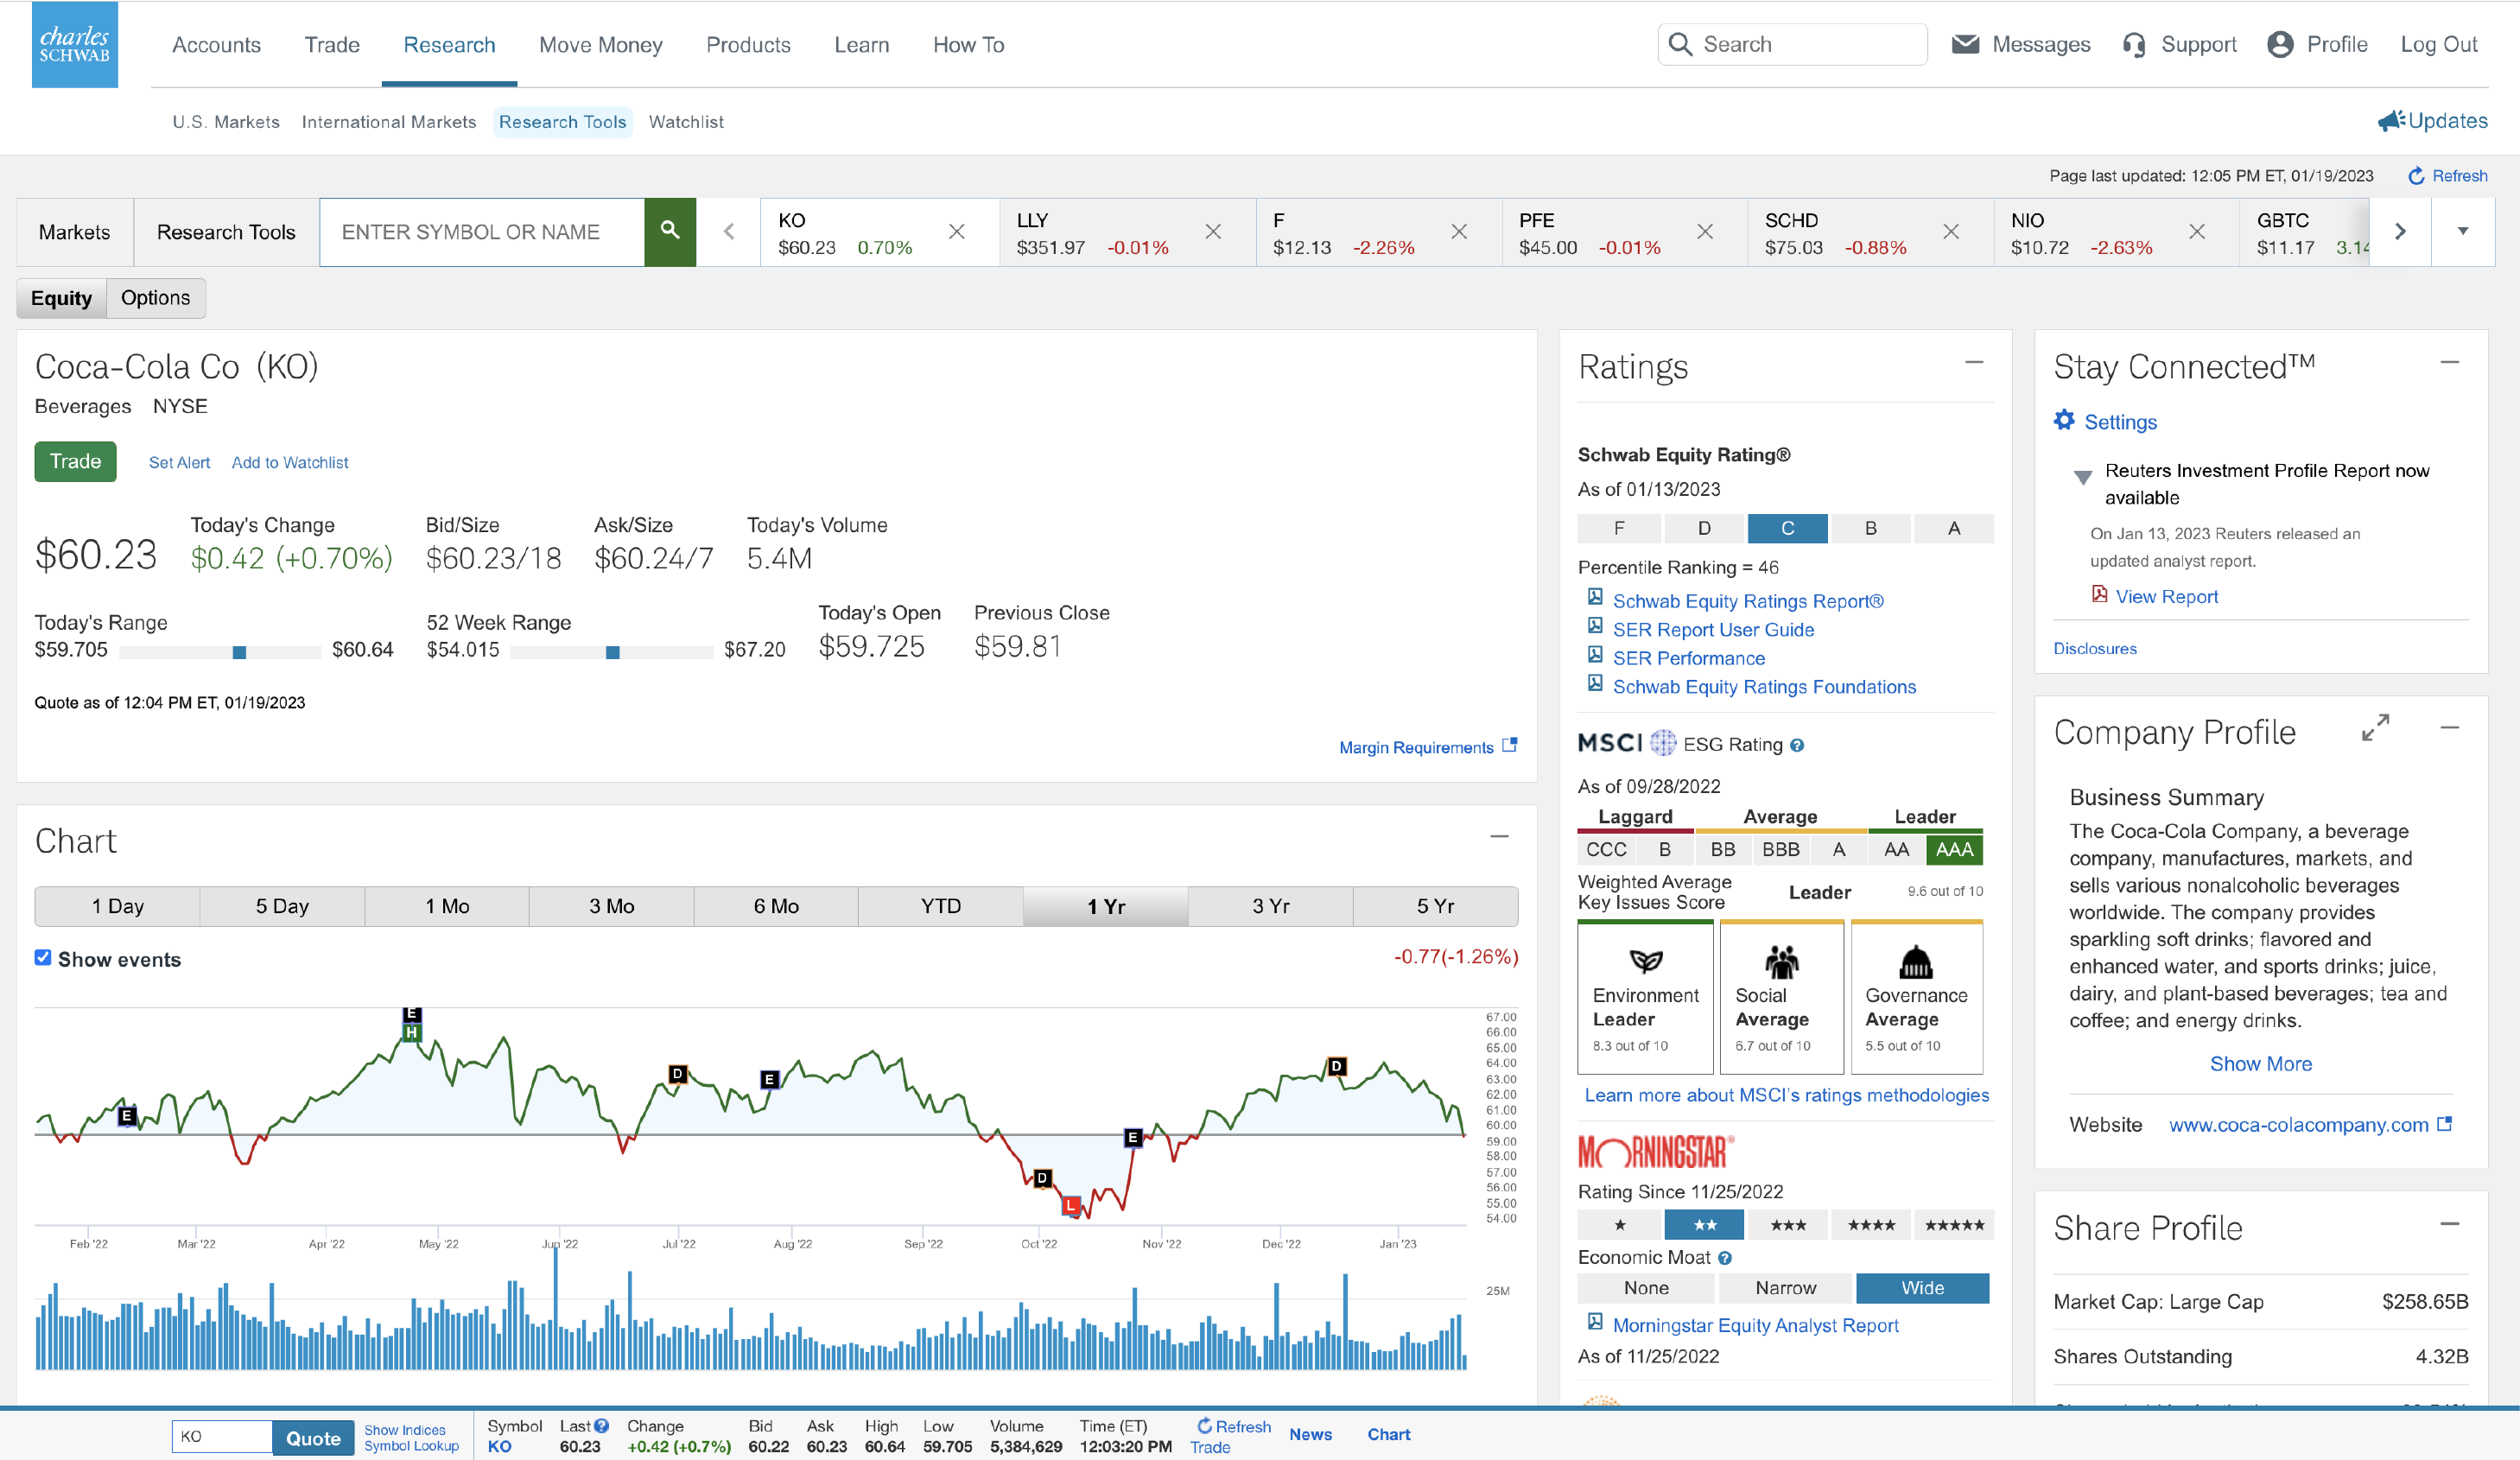Image resolution: width=2520 pixels, height=1460 pixels.
Task: Select the 3 Mo chart range
Action: [612, 906]
